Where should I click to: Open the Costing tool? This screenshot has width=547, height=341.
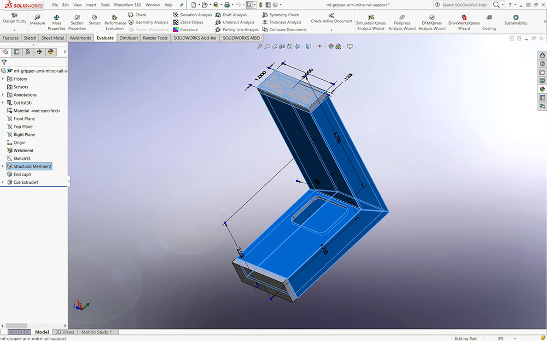point(489,18)
